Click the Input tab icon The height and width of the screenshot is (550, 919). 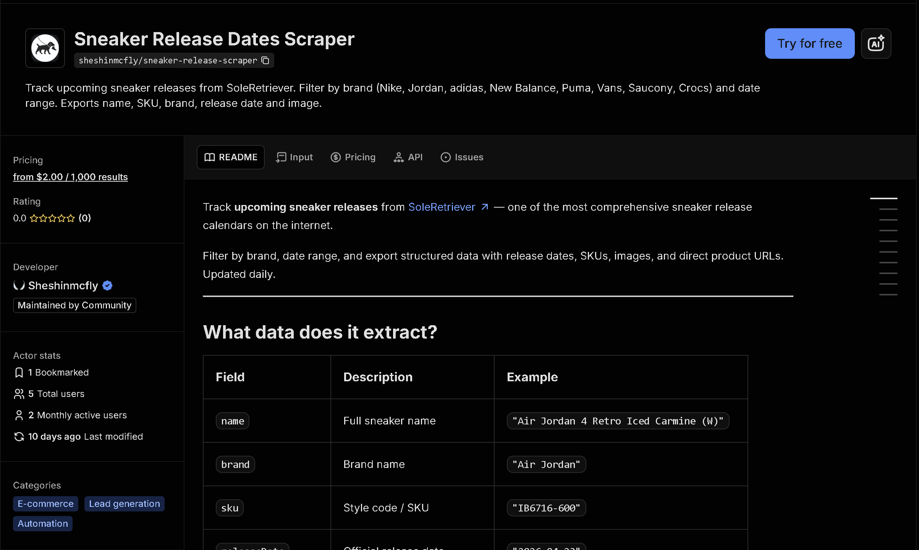tap(281, 157)
